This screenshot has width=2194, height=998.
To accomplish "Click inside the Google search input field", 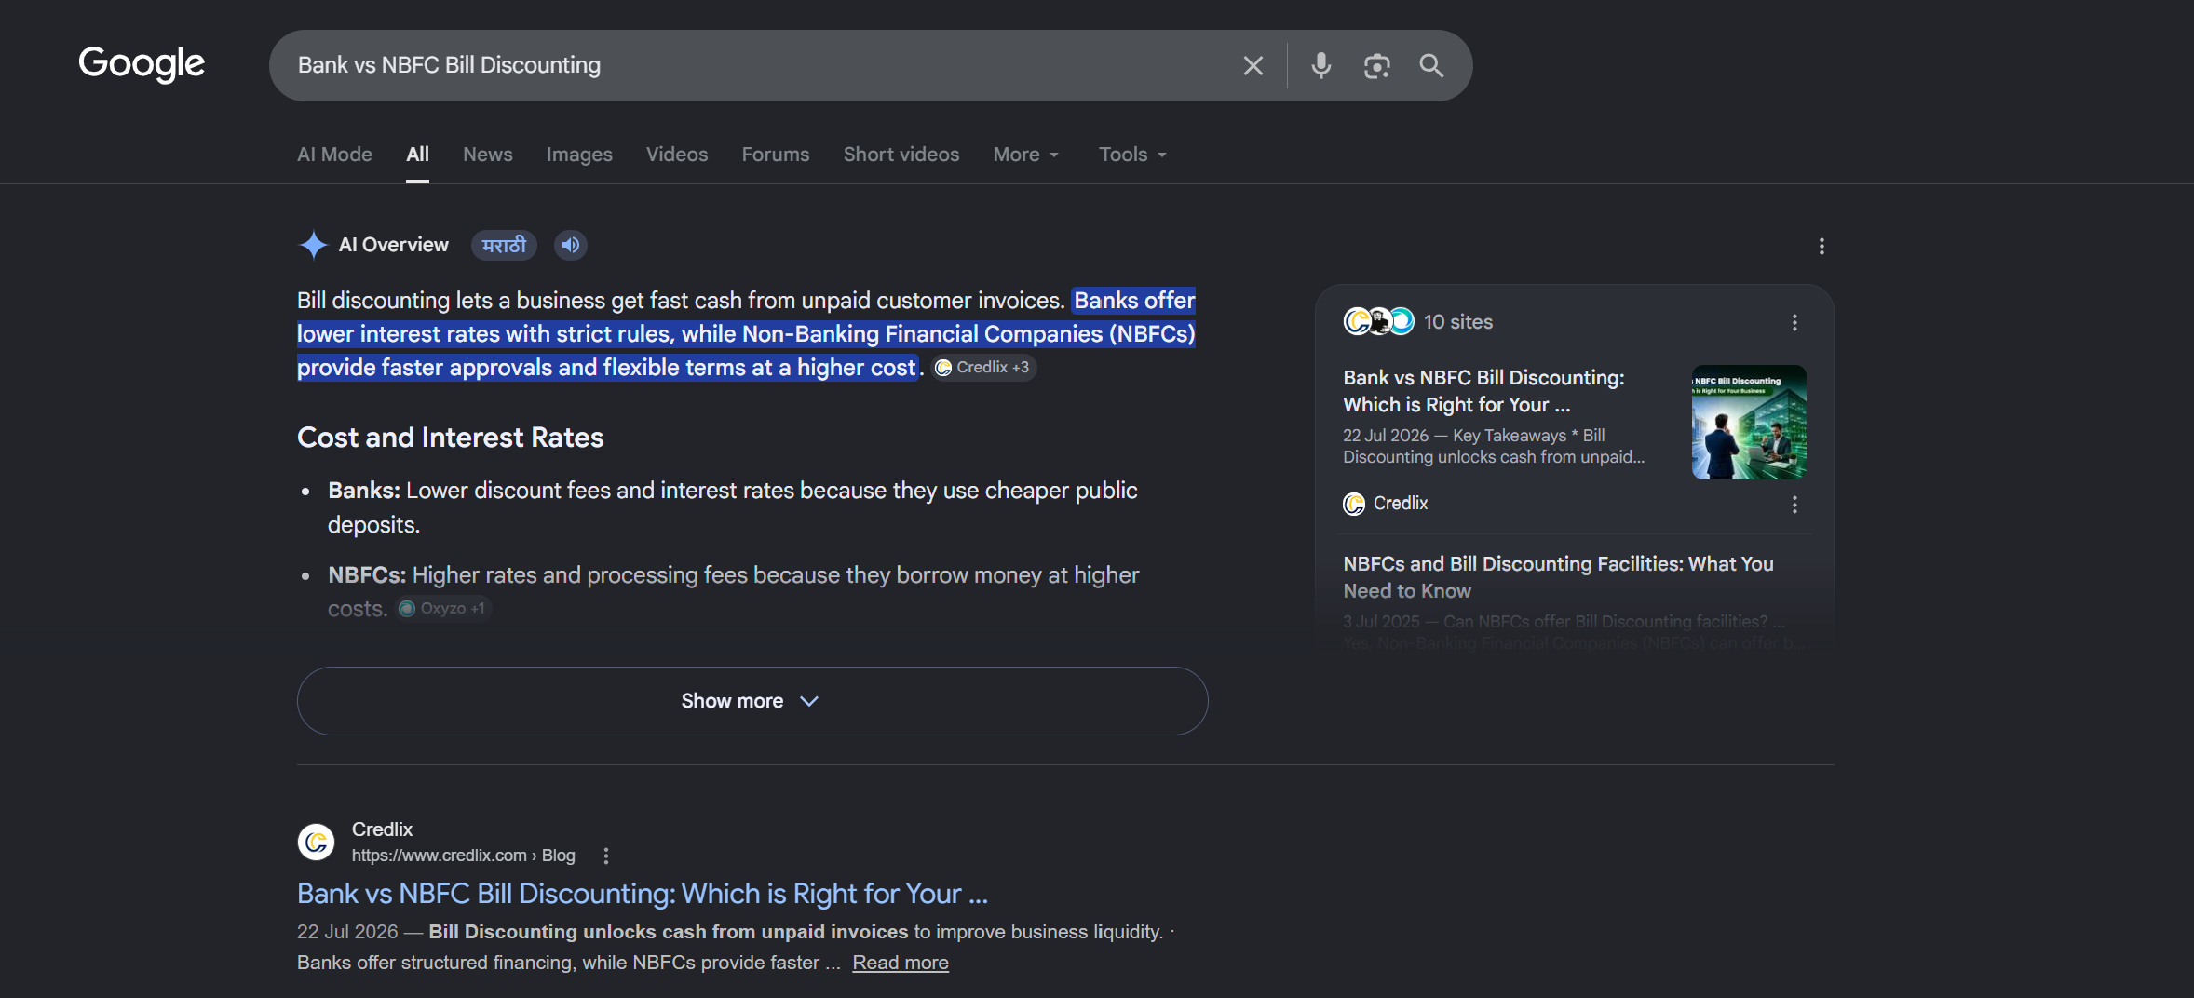I will (754, 65).
